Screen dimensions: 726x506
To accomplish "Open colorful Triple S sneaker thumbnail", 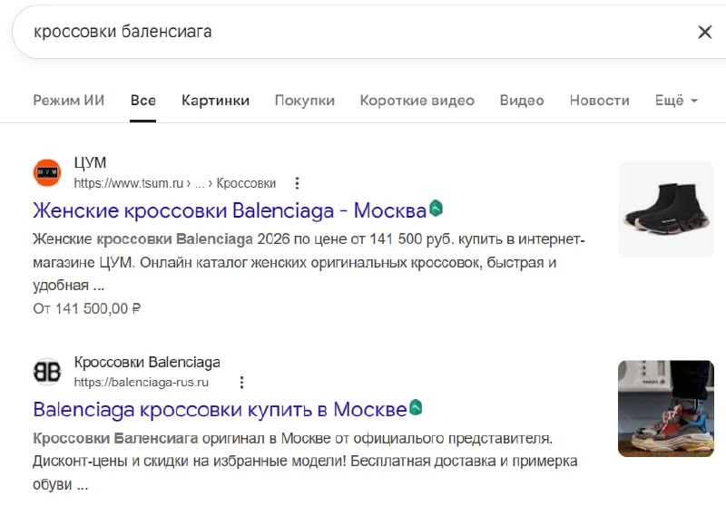I will pyautogui.click(x=665, y=408).
